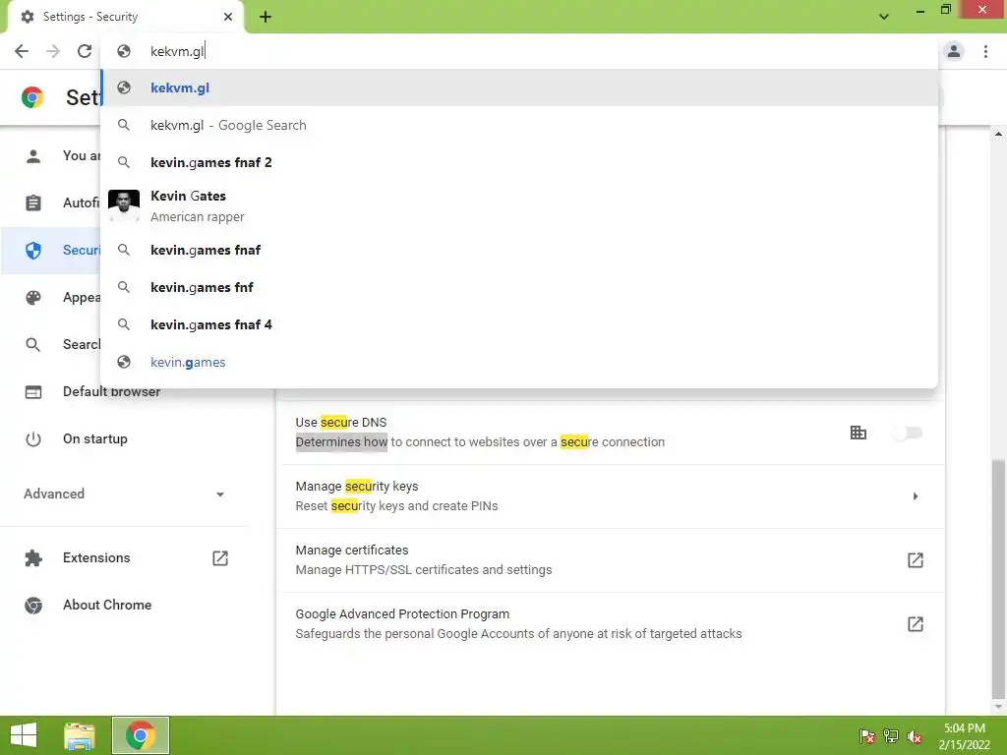
Task: Open a new tab with plus button
Action: coord(266,17)
